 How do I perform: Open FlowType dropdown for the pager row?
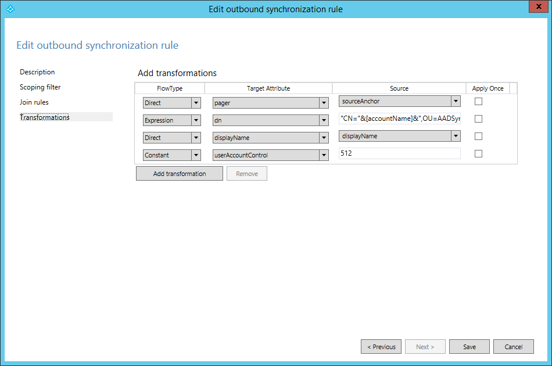pyautogui.click(x=196, y=103)
